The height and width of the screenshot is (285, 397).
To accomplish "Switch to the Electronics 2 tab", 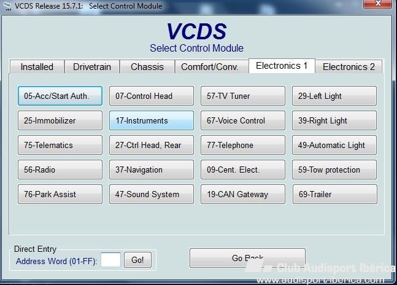I will click(349, 67).
